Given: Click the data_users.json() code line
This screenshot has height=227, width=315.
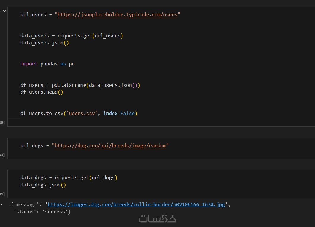Looking at the screenshot, I should coord(44,43).
